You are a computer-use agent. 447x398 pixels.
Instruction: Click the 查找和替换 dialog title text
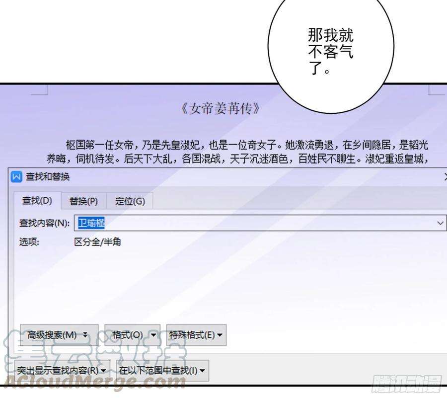pyautogui.click(x=48, y=177)
